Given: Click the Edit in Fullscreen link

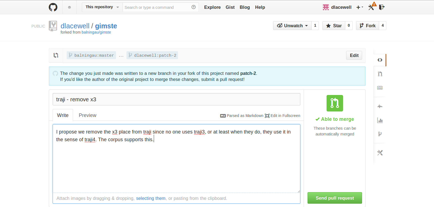Looking at the screenshot, I should 285,116.
